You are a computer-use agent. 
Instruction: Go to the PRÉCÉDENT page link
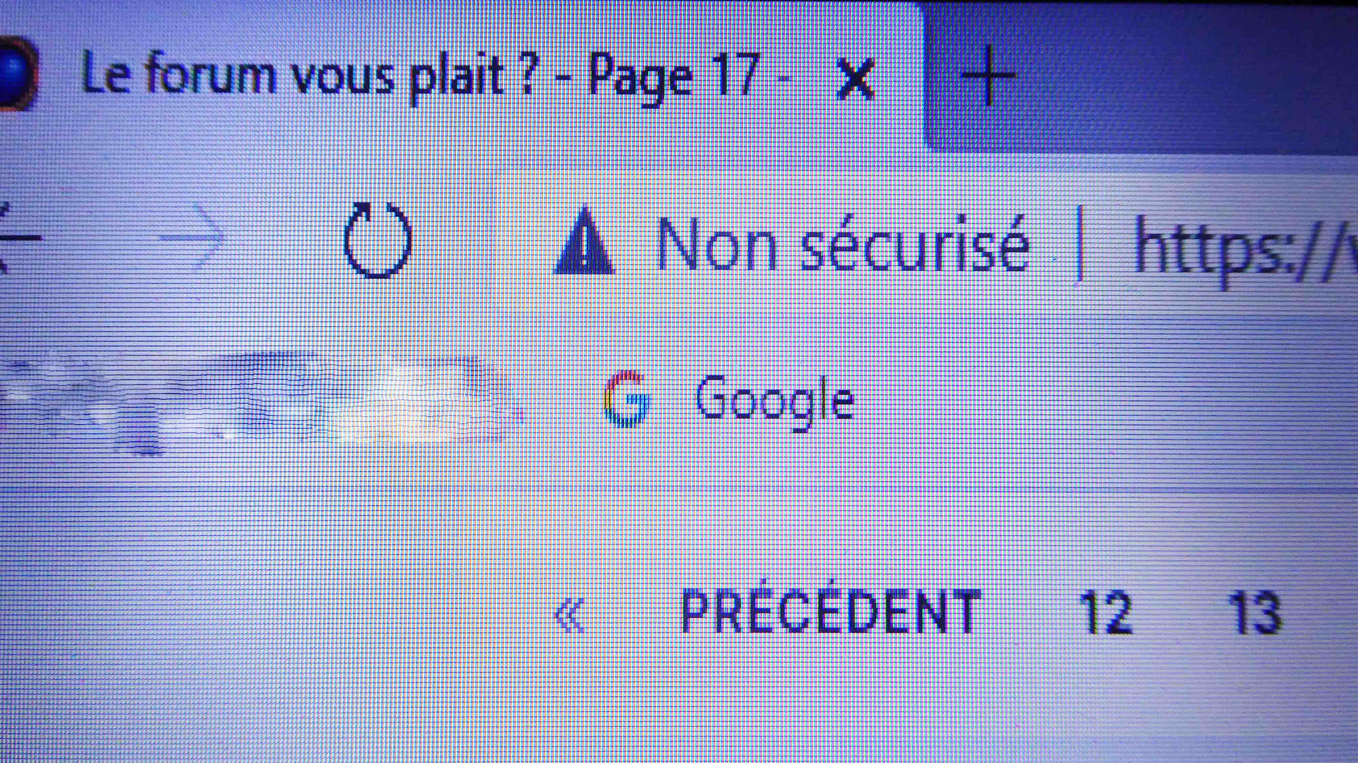click(831, 612)
